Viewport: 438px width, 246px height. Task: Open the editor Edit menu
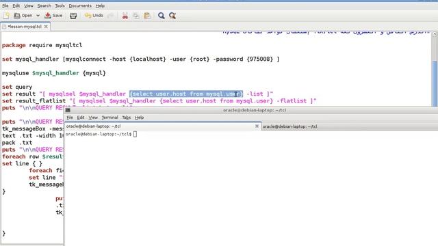point(16,5)
